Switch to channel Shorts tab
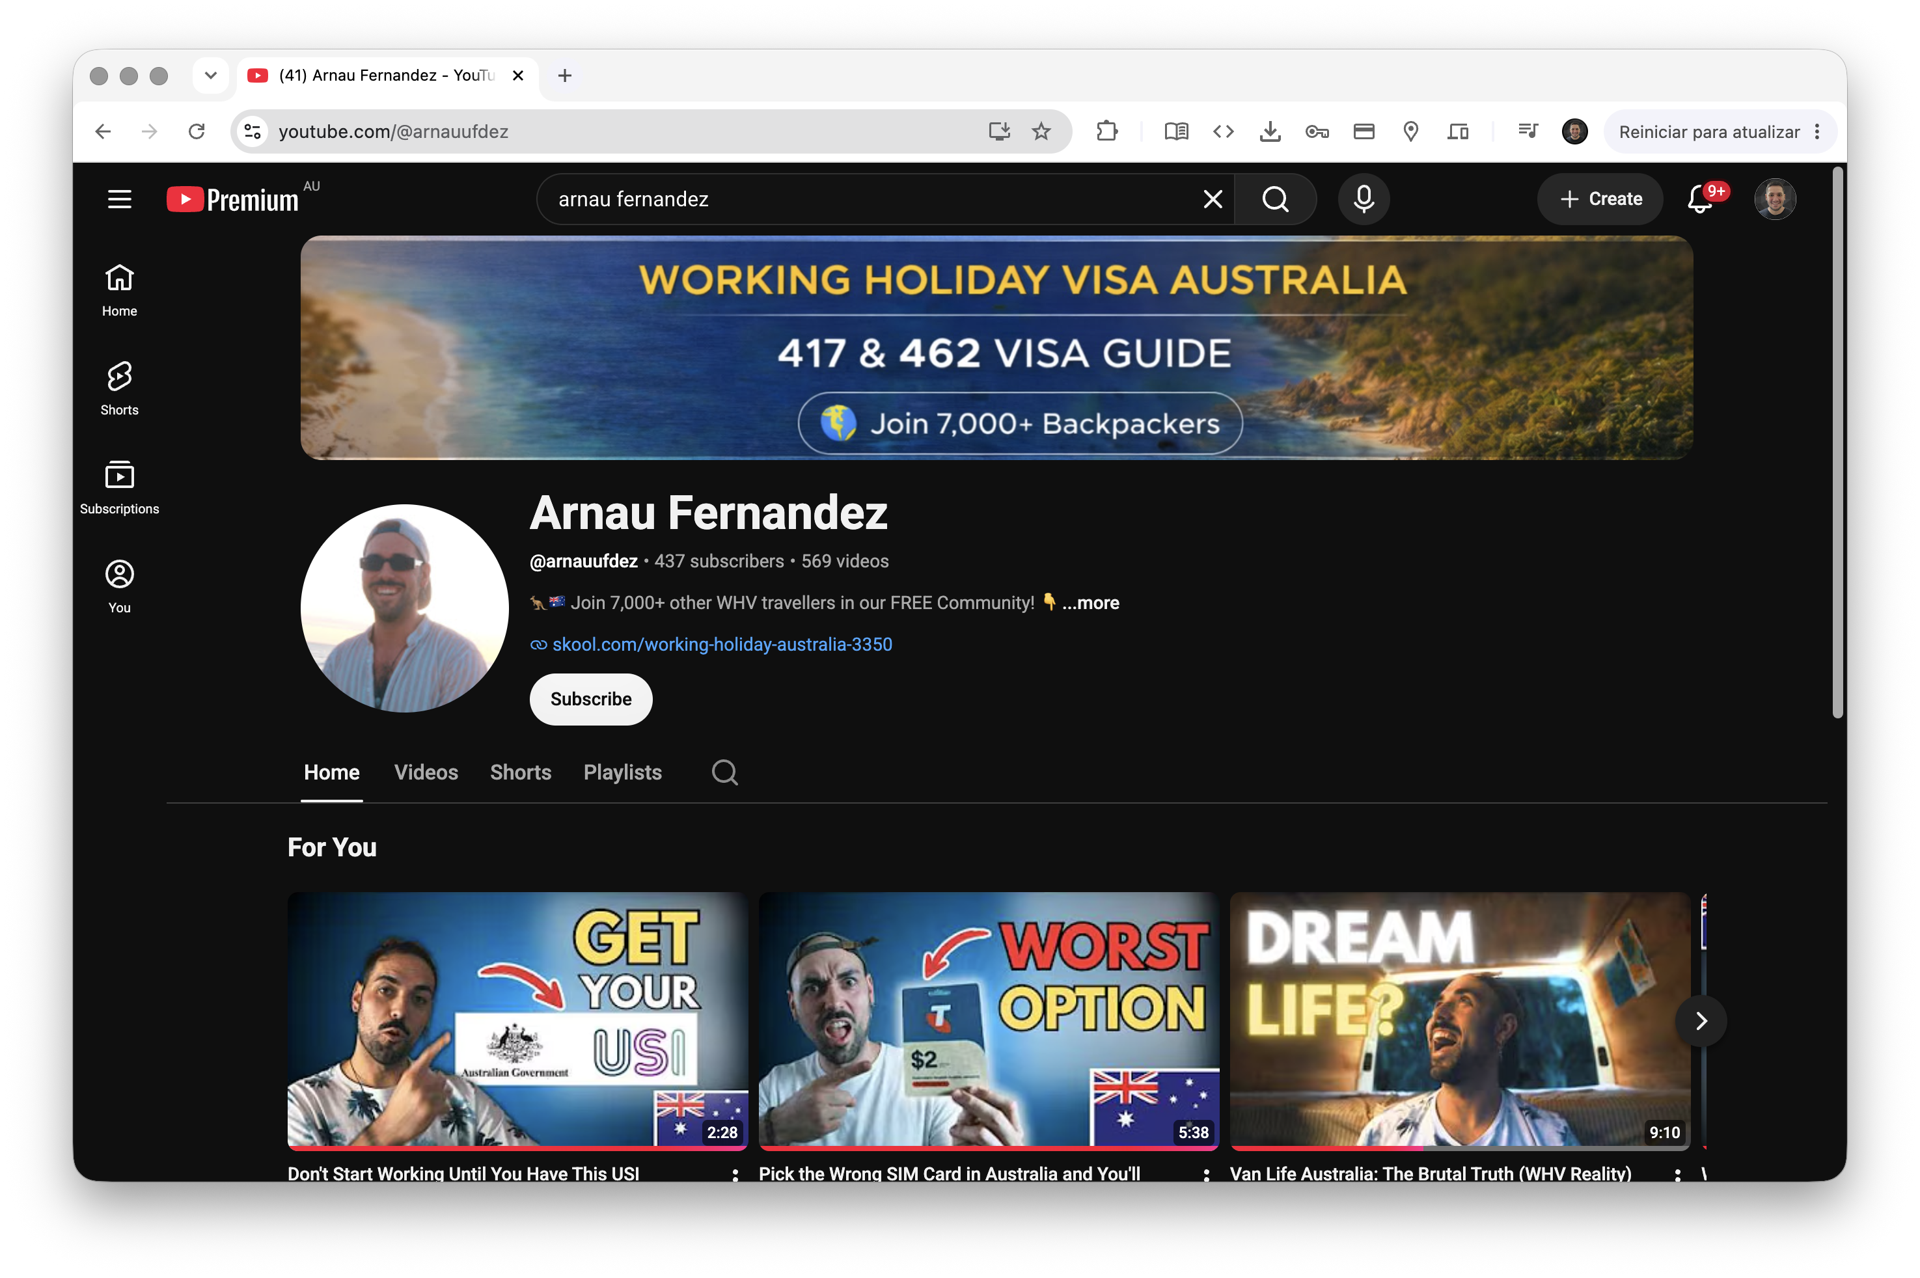The image size is (1920, 1278). click(520, 772)
